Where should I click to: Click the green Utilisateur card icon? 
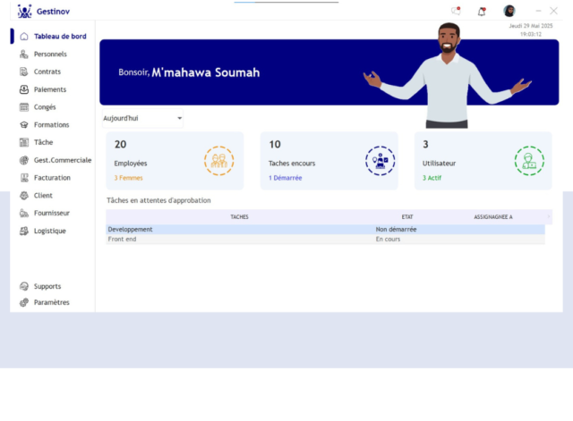click(529, 161)
